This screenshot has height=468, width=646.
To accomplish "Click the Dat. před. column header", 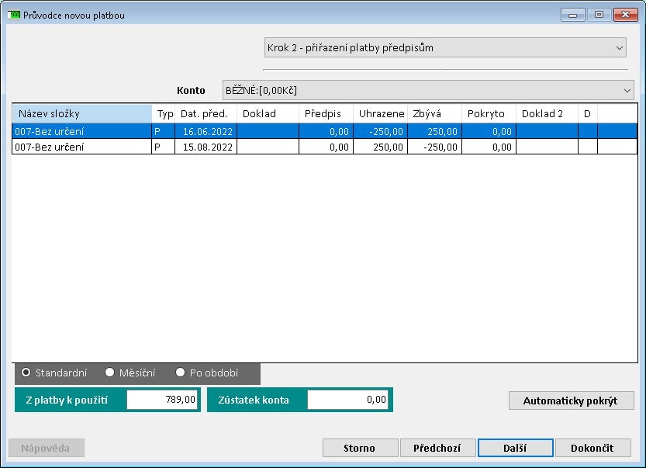I will click(x=205, y=113).
